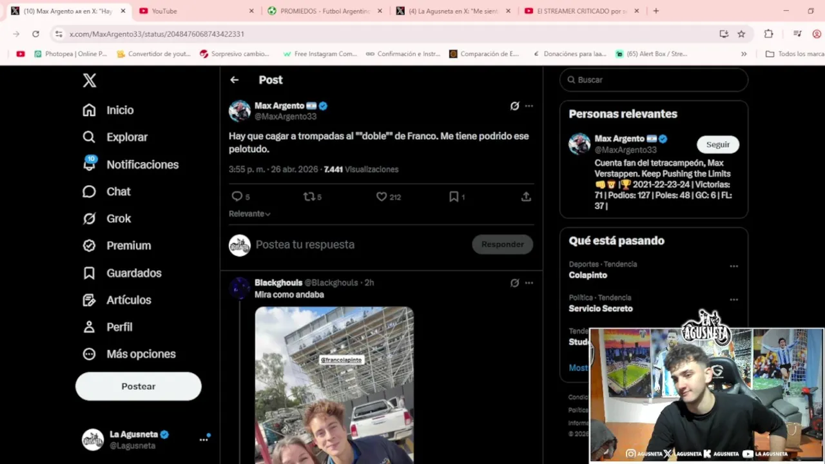825x464 pixels.
Task: Open Max Argento's profile avatar on post
Action: tap(240, 111)
